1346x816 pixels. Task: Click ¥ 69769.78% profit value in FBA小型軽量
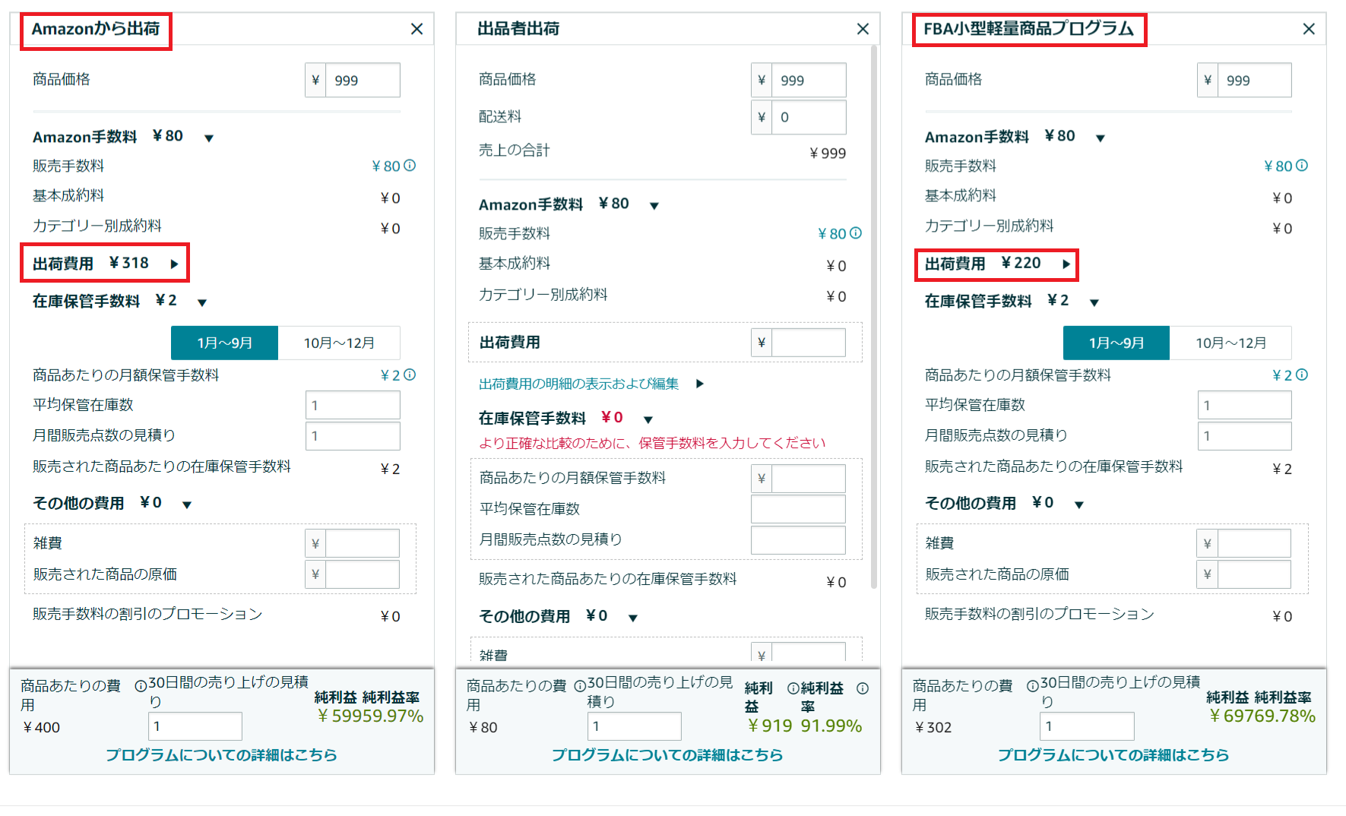click(x=1262, y=716)
